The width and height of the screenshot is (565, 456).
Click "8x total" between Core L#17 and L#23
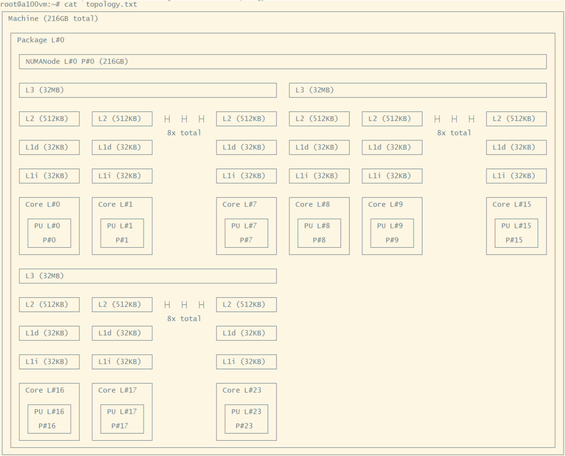click(184, 318)
